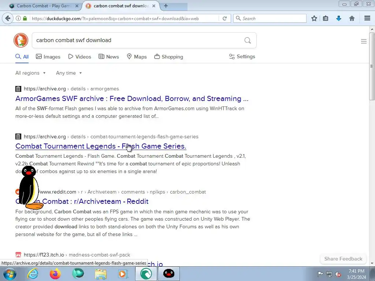Open the Windows Start button
This screenshot has height=281, width=375.
(x=10, y=274)
